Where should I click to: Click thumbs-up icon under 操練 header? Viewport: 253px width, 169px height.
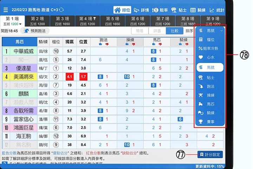(x=127, y=44)
